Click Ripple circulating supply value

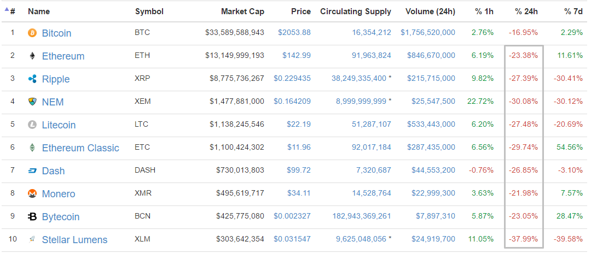coord(358,79)
